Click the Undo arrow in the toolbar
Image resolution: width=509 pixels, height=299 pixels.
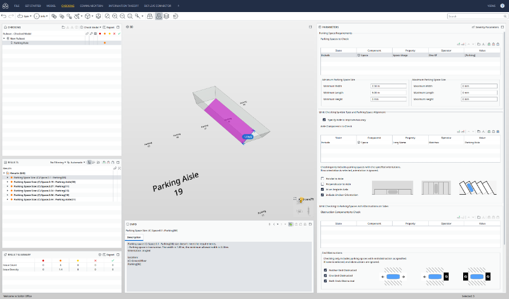click(x=4, y=16)
